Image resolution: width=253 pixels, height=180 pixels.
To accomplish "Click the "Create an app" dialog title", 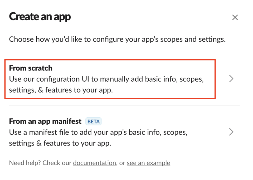I will [40, 17].
